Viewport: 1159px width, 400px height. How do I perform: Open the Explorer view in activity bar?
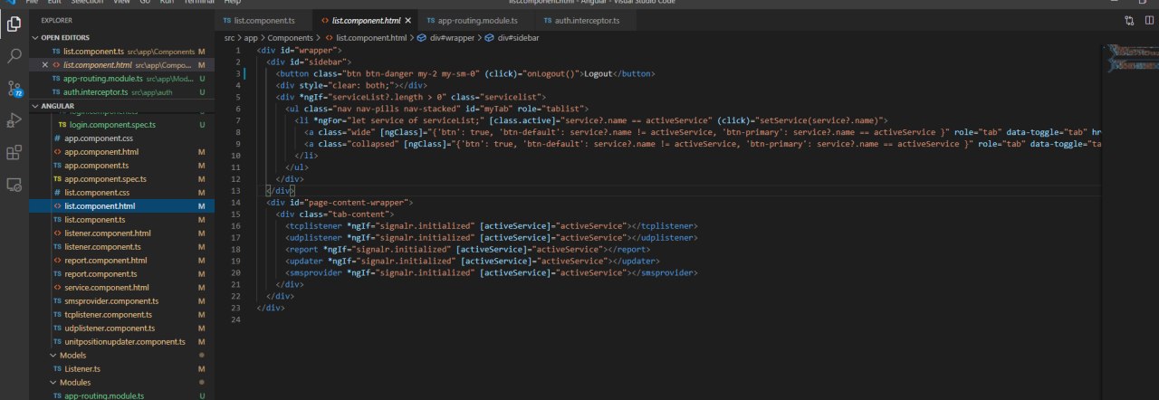pyautogui.click(x=14, y=24)
